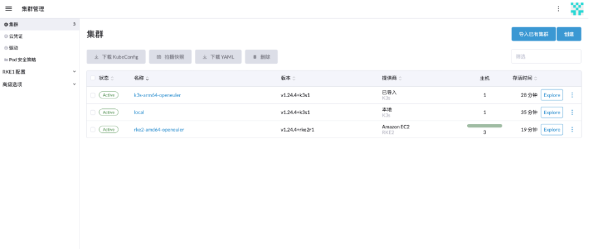Image resolution: width=589 pixels, height=249 pixels.
Task: Go to 集群 in the sidebar
Action: pos(40,24)
